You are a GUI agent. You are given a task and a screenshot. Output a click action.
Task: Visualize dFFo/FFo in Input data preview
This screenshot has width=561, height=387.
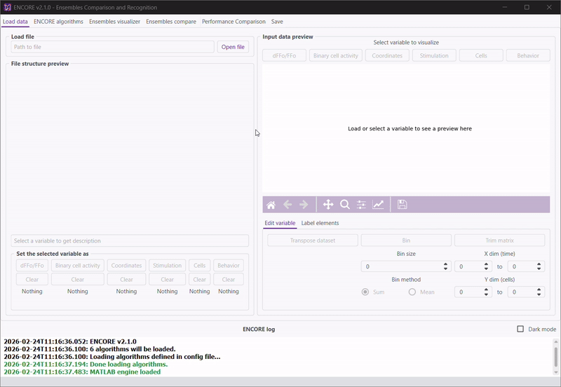click(284, 55)
